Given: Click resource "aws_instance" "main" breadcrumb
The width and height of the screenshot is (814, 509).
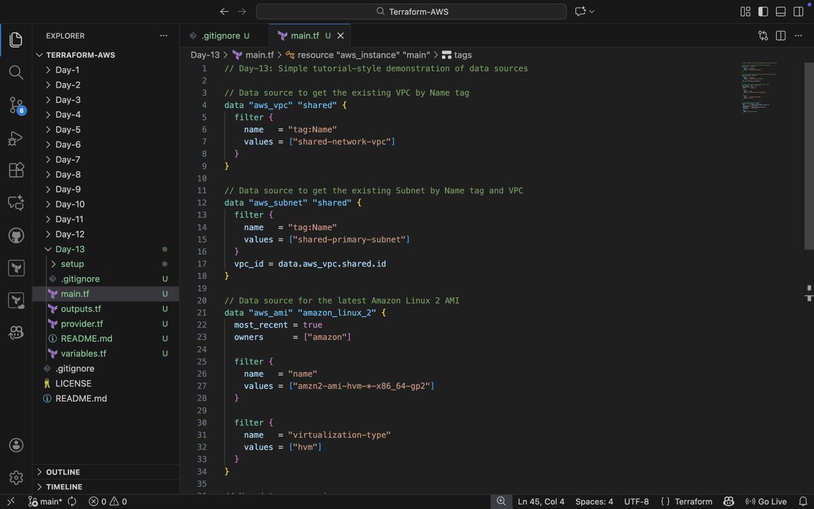Looking at the screenshot, I should click(x=357, y=55).
